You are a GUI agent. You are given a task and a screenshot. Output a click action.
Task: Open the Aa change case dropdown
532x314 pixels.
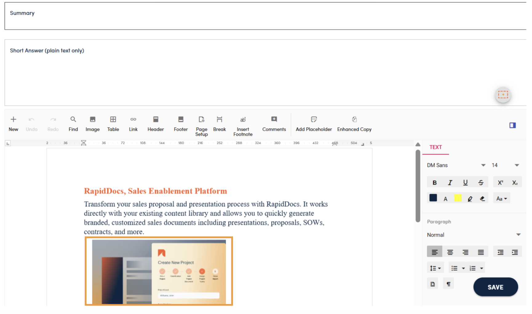[x=502, y=198]
